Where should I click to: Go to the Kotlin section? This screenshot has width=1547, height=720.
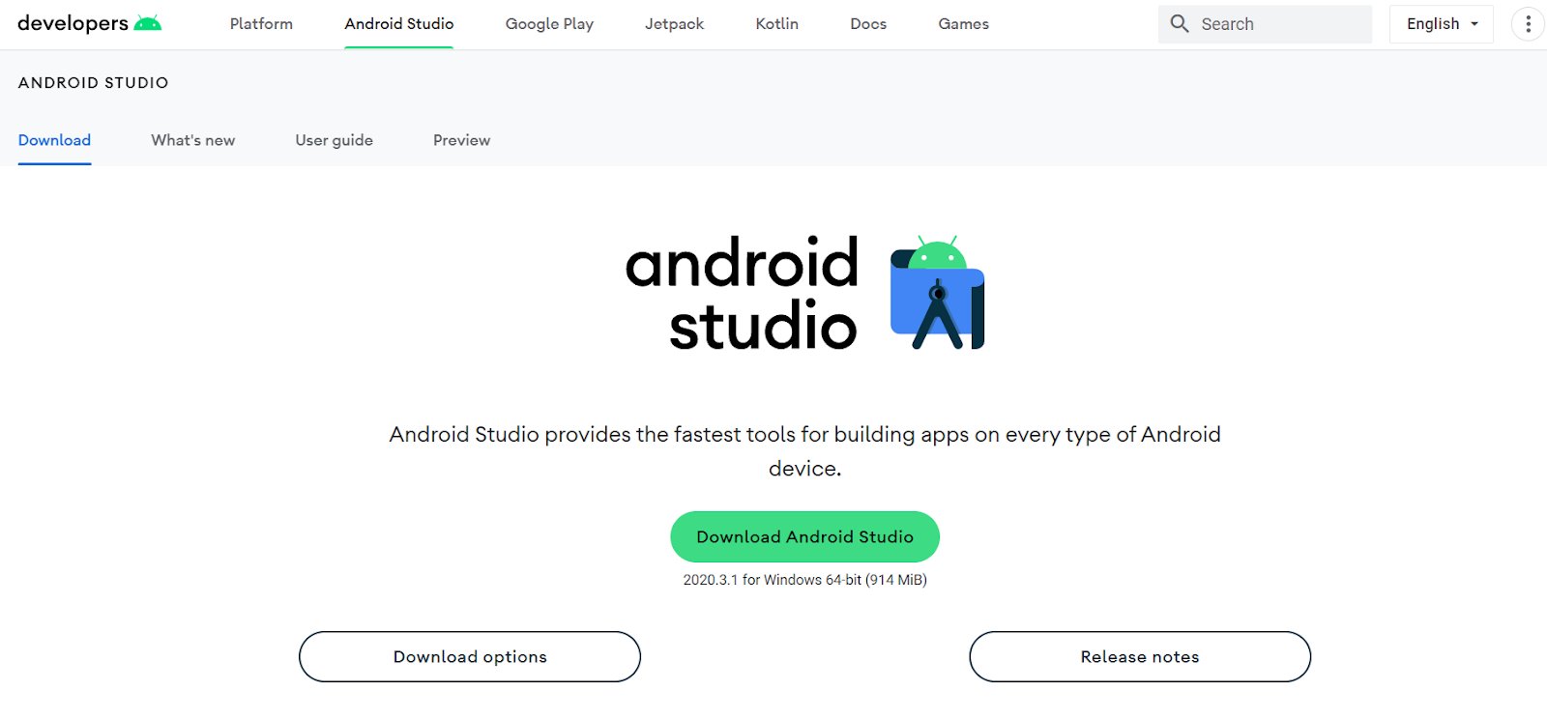[x=777, y=24]
